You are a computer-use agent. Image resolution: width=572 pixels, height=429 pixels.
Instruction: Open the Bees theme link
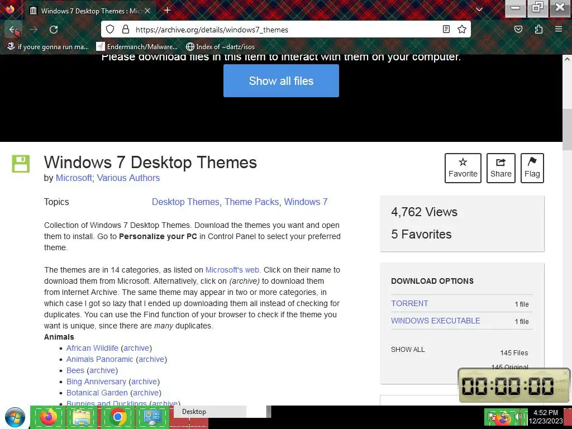[x=75, y=371]
